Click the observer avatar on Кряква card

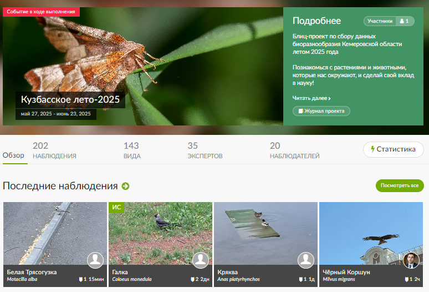(306, 260)
